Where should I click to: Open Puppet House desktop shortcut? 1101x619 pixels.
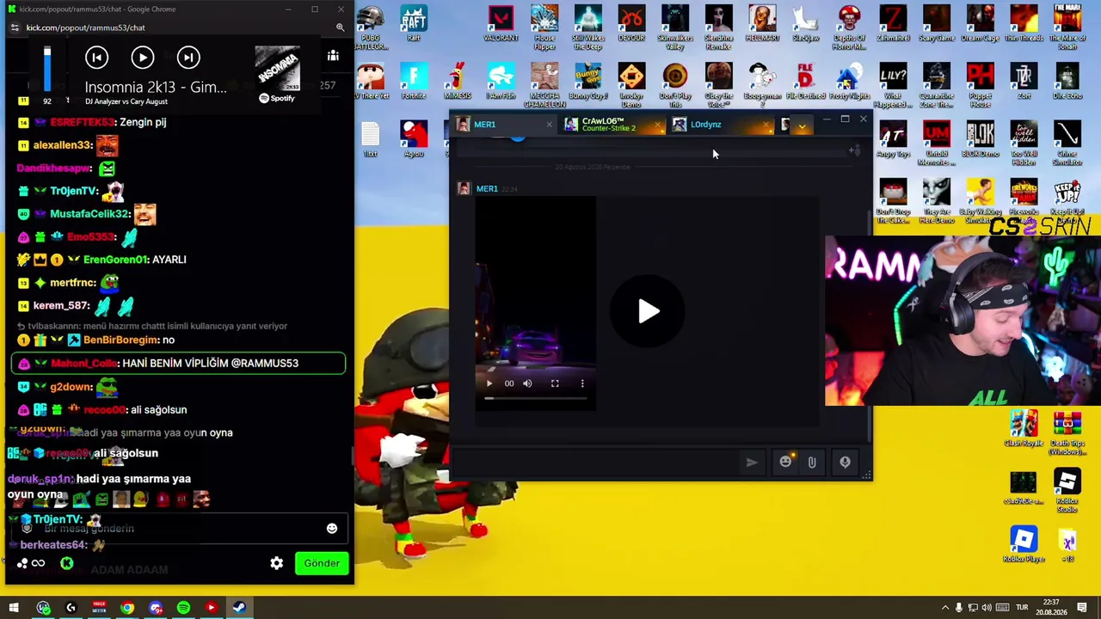(980, 84)
